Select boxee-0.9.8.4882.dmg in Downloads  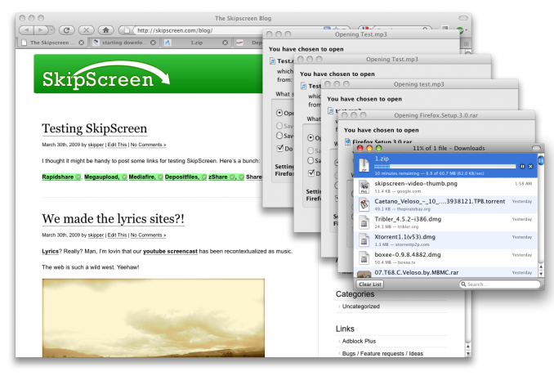(445, 258)
